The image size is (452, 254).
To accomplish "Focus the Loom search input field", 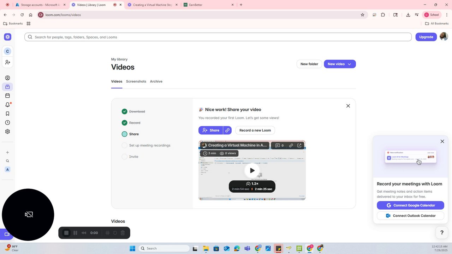I will click(218, 37).
